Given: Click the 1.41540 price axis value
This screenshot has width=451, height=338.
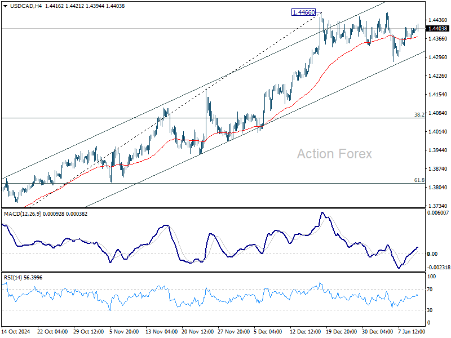Looking at the screenshot, I should pos(438,94).
